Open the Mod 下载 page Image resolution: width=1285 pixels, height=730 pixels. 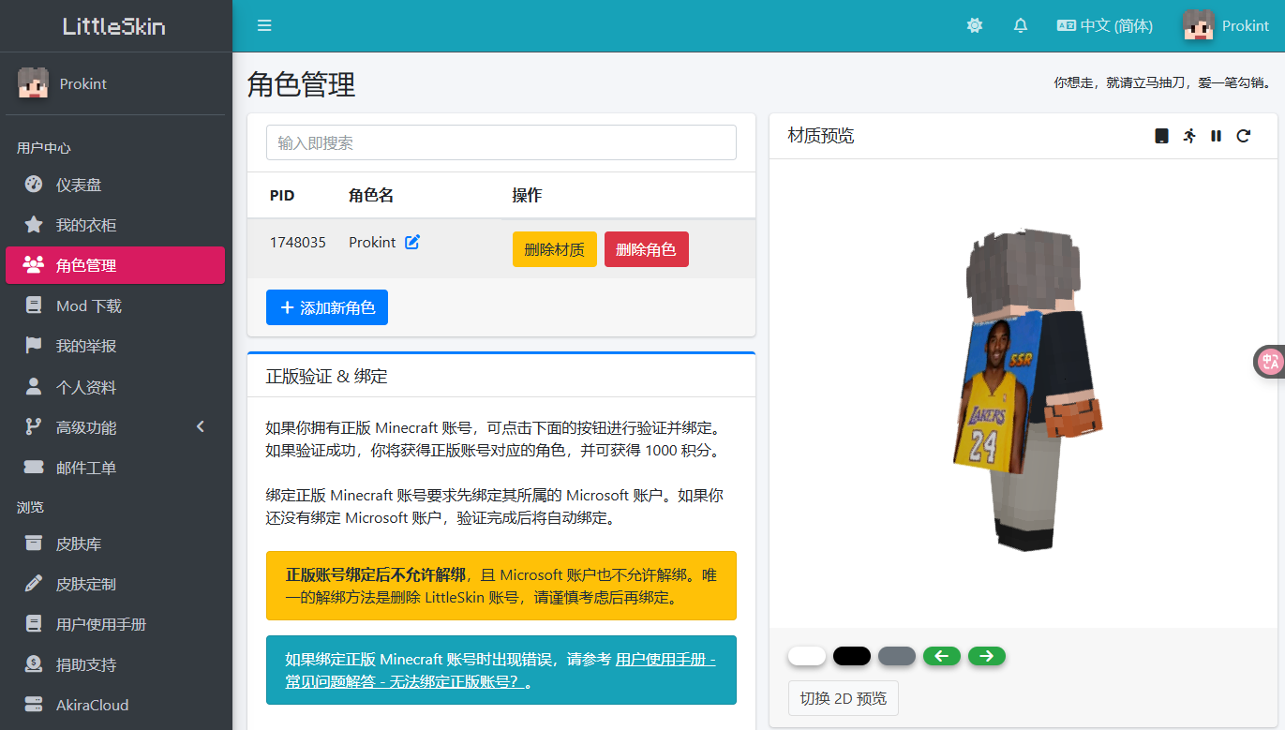[115, 305]
